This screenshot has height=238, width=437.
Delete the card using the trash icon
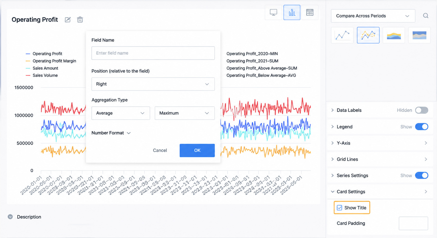click(80, 20)
